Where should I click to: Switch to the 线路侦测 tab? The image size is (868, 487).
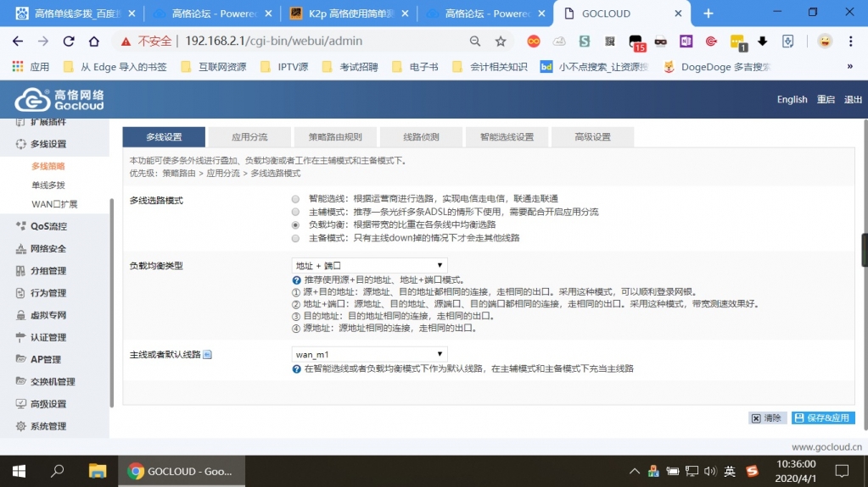421,137
